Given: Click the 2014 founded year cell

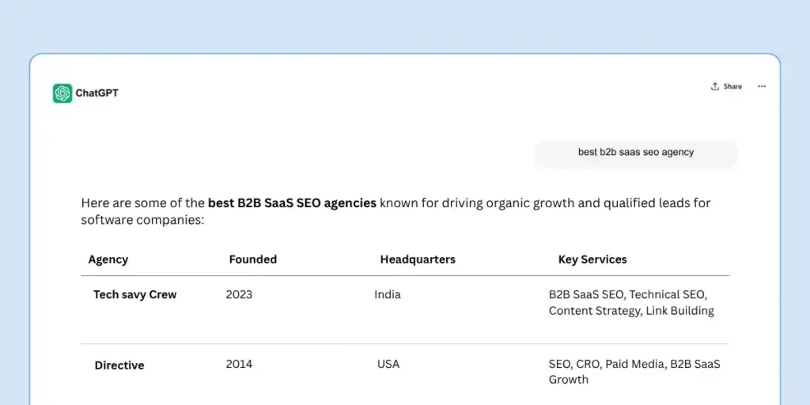Looking at the screenshot, I should click(x=239, y=364).
